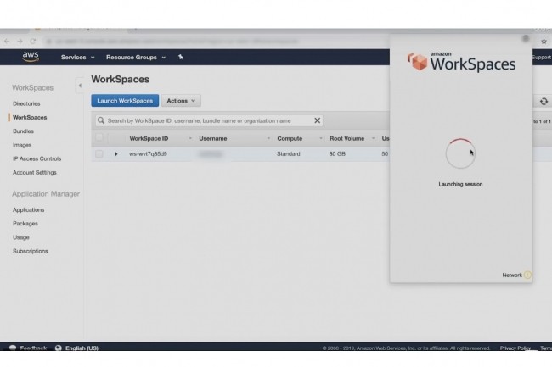Open the settings icon atop WorkSpaces client
Screen dimensions: 552x367
526,38
